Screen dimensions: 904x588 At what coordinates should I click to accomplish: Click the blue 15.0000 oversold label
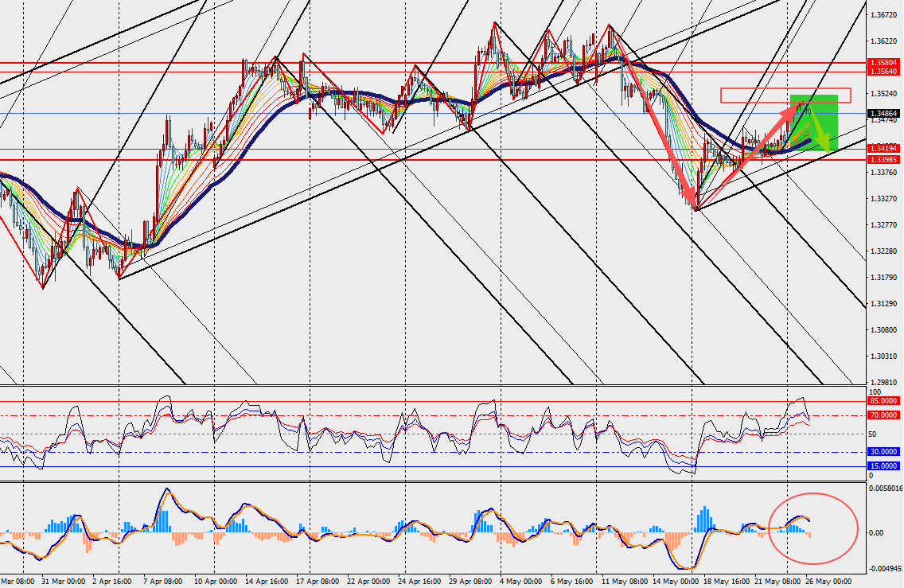[x=883, y=465]
